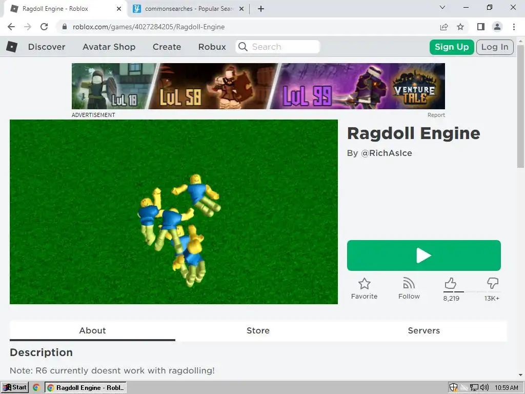Screen dimensions: 525x394
Task: Open Create in the navigation bar
Action: tap(167, 47)
